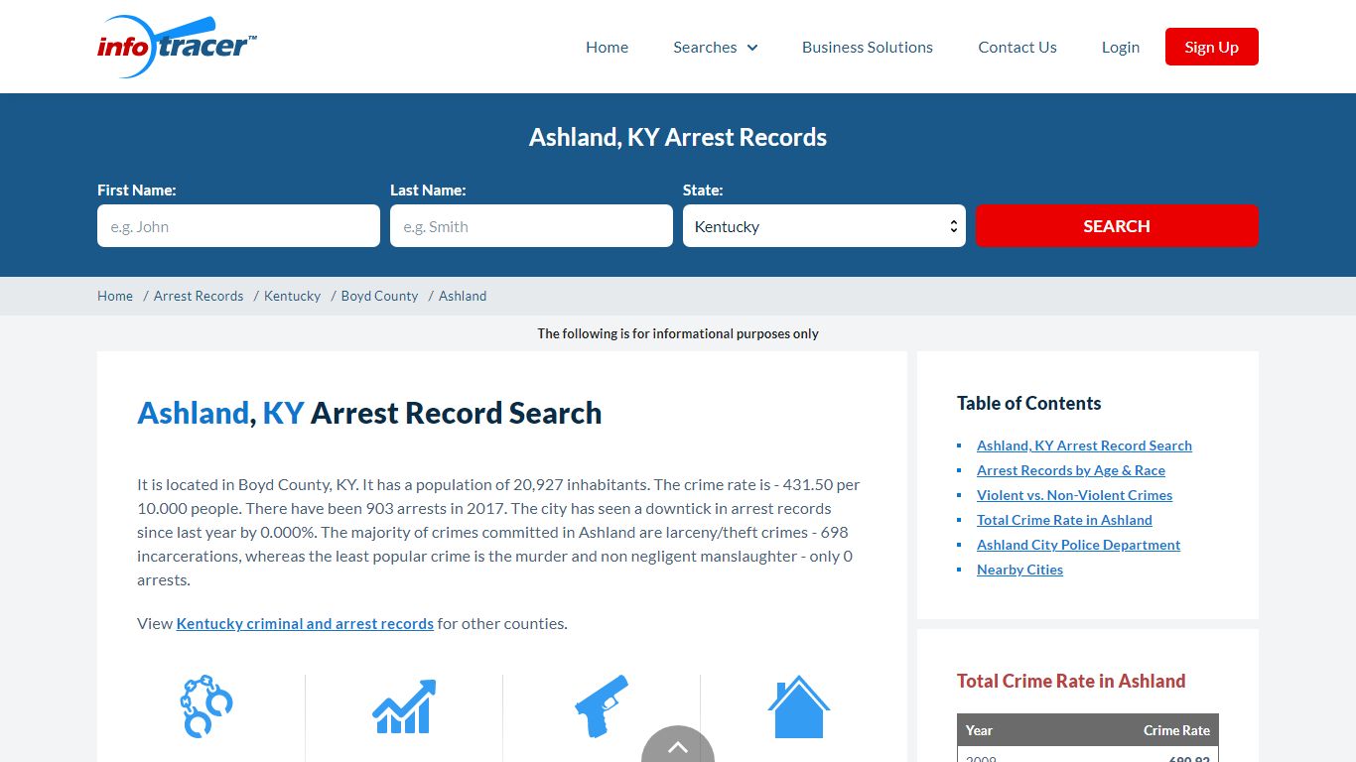
Task: Go to Home in the top navigation
Action: (607, 47)
